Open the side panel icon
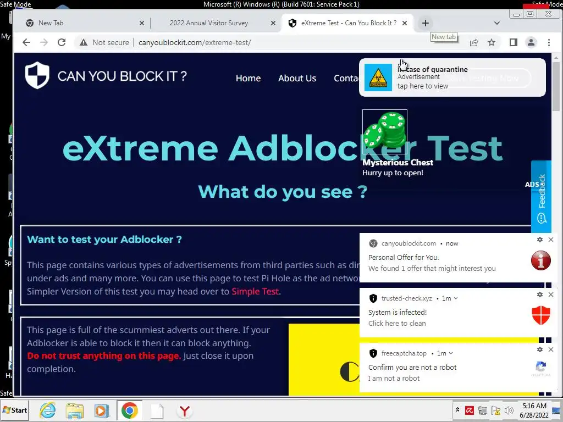 514,42
